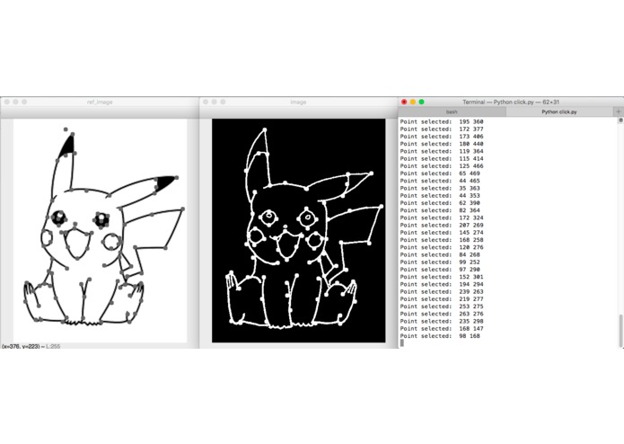
Task: Click the line 'Point selected: 172 377'
Action: (x=442, y=129)
